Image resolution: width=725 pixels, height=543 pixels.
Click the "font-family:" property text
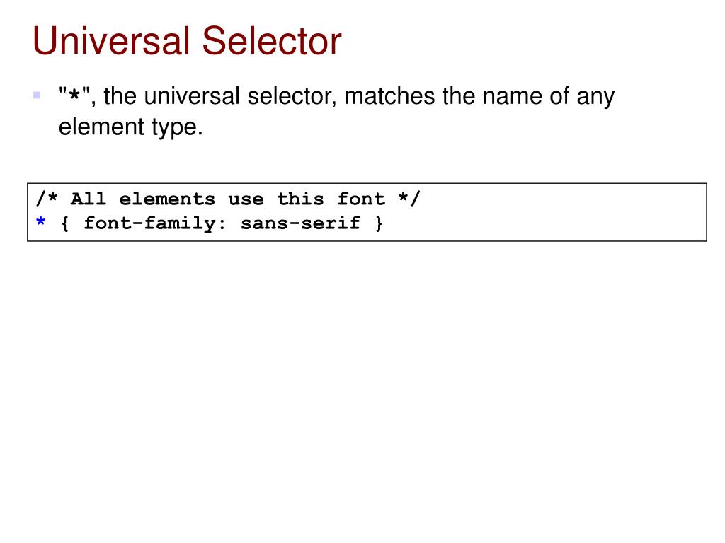[x=155, y=223]
